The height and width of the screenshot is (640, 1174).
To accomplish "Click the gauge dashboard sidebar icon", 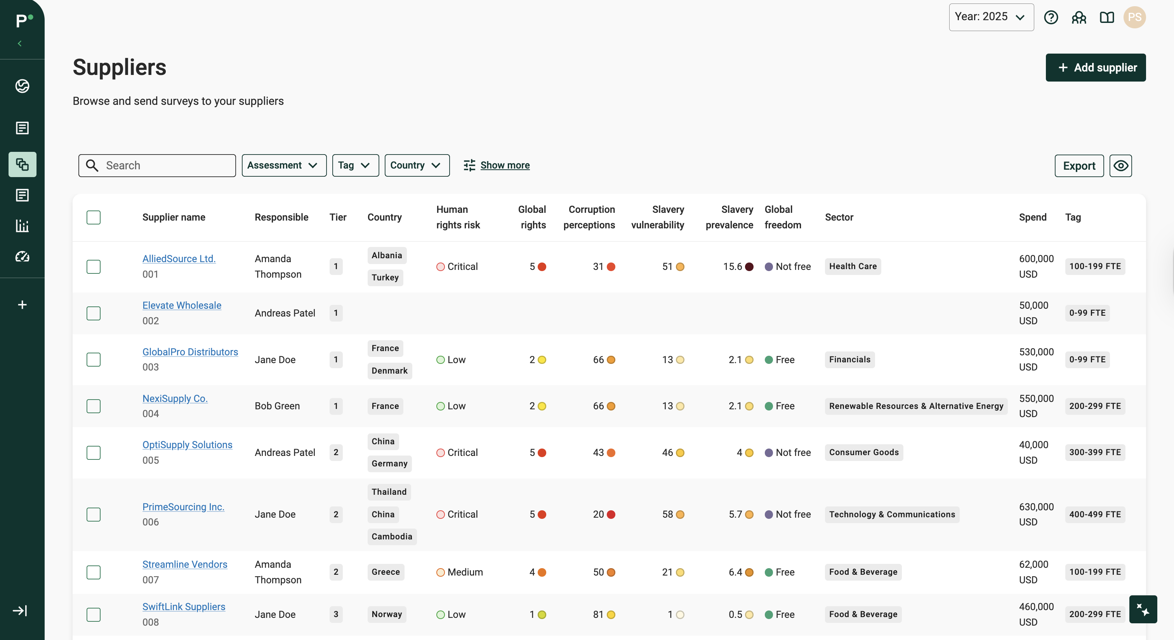I will pyautogui.click(x=23, y=257).
